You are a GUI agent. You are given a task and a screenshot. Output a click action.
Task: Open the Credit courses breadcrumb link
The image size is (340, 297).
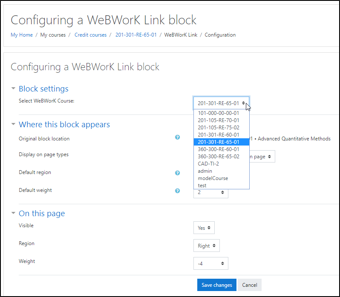[x=90, y=35]
